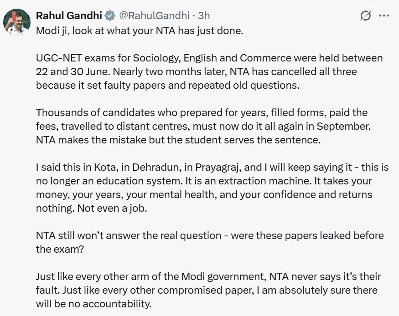Image resolution: width=399 pixels, height=316 pixels.
Task: Click the line 'Modi ji, look at what your NTA'
Action: (140, 31)
